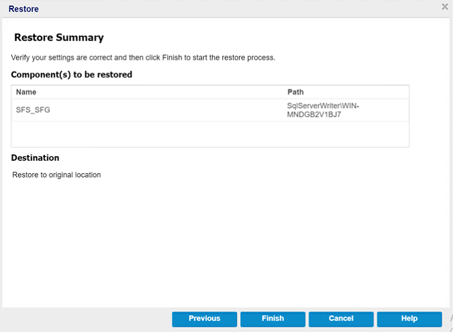Viewport: 453px width, 332px height.
Task: Click the empty title bar area beside Restore
Action: pos(235,9)
